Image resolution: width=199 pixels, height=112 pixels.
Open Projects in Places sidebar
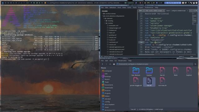(106, 93)
